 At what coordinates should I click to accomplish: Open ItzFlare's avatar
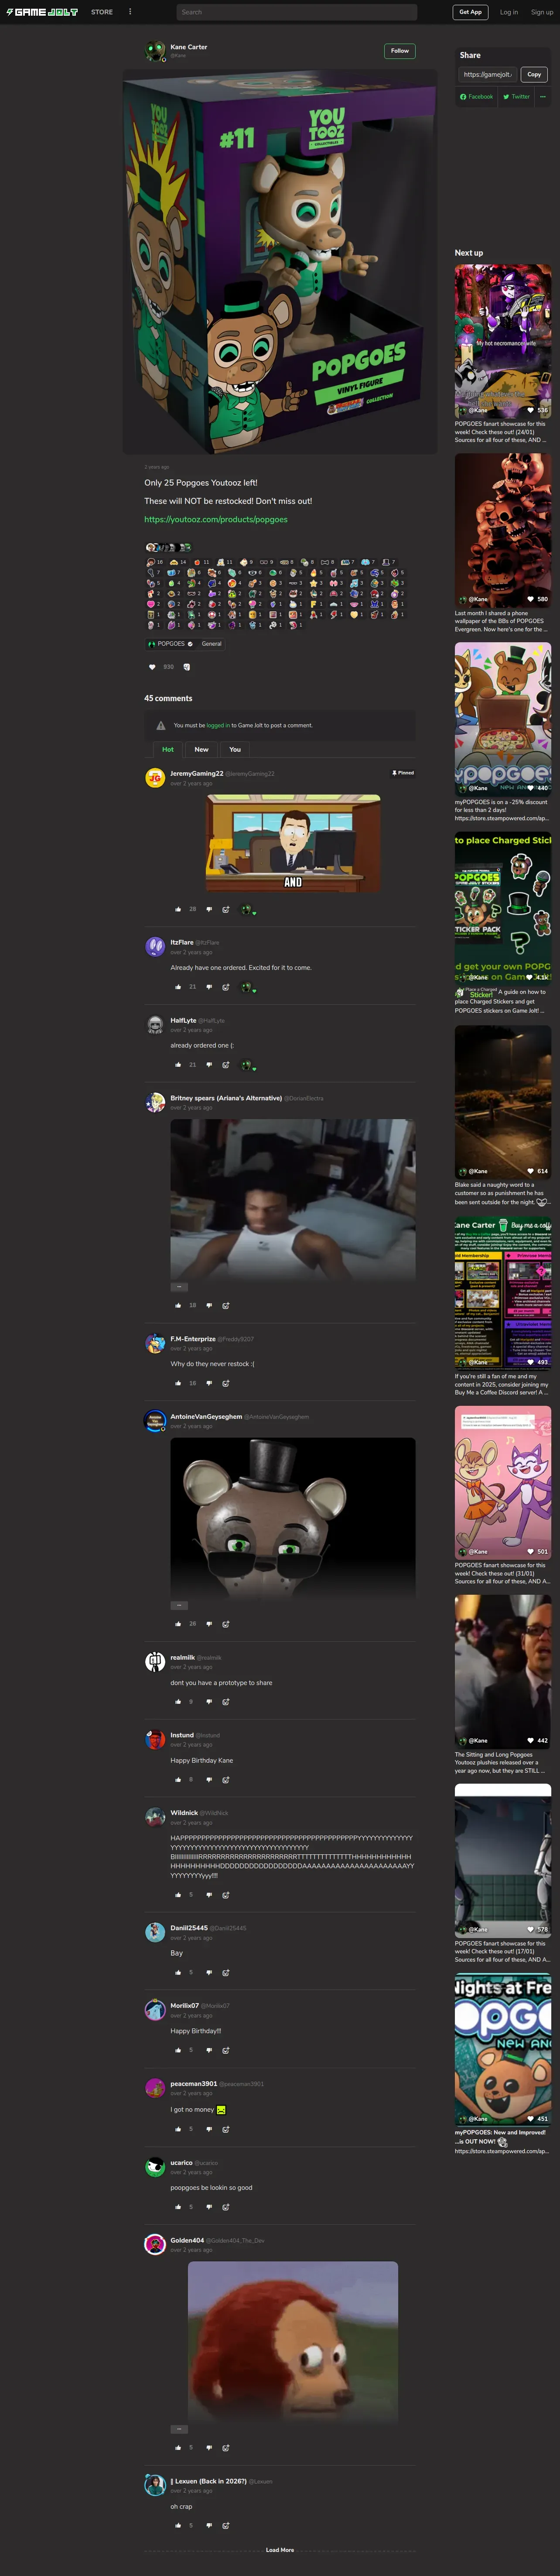(155, 946)
